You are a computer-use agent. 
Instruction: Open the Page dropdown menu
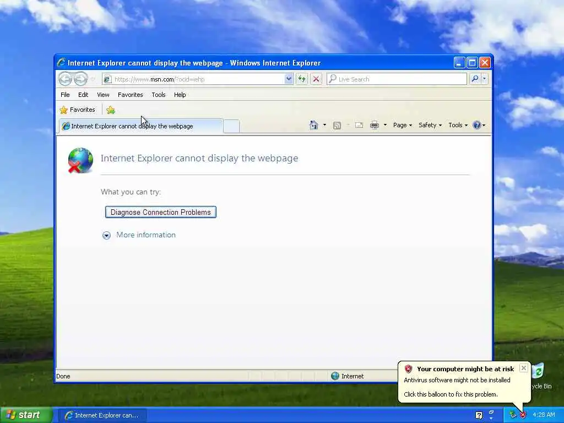[x=403, y=125]
